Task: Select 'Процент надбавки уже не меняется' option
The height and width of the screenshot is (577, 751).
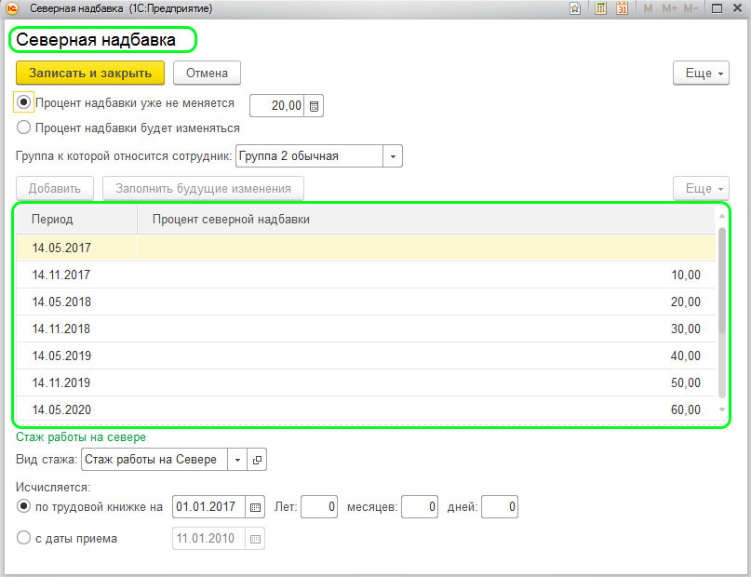Action: click(x=25, y=102)
